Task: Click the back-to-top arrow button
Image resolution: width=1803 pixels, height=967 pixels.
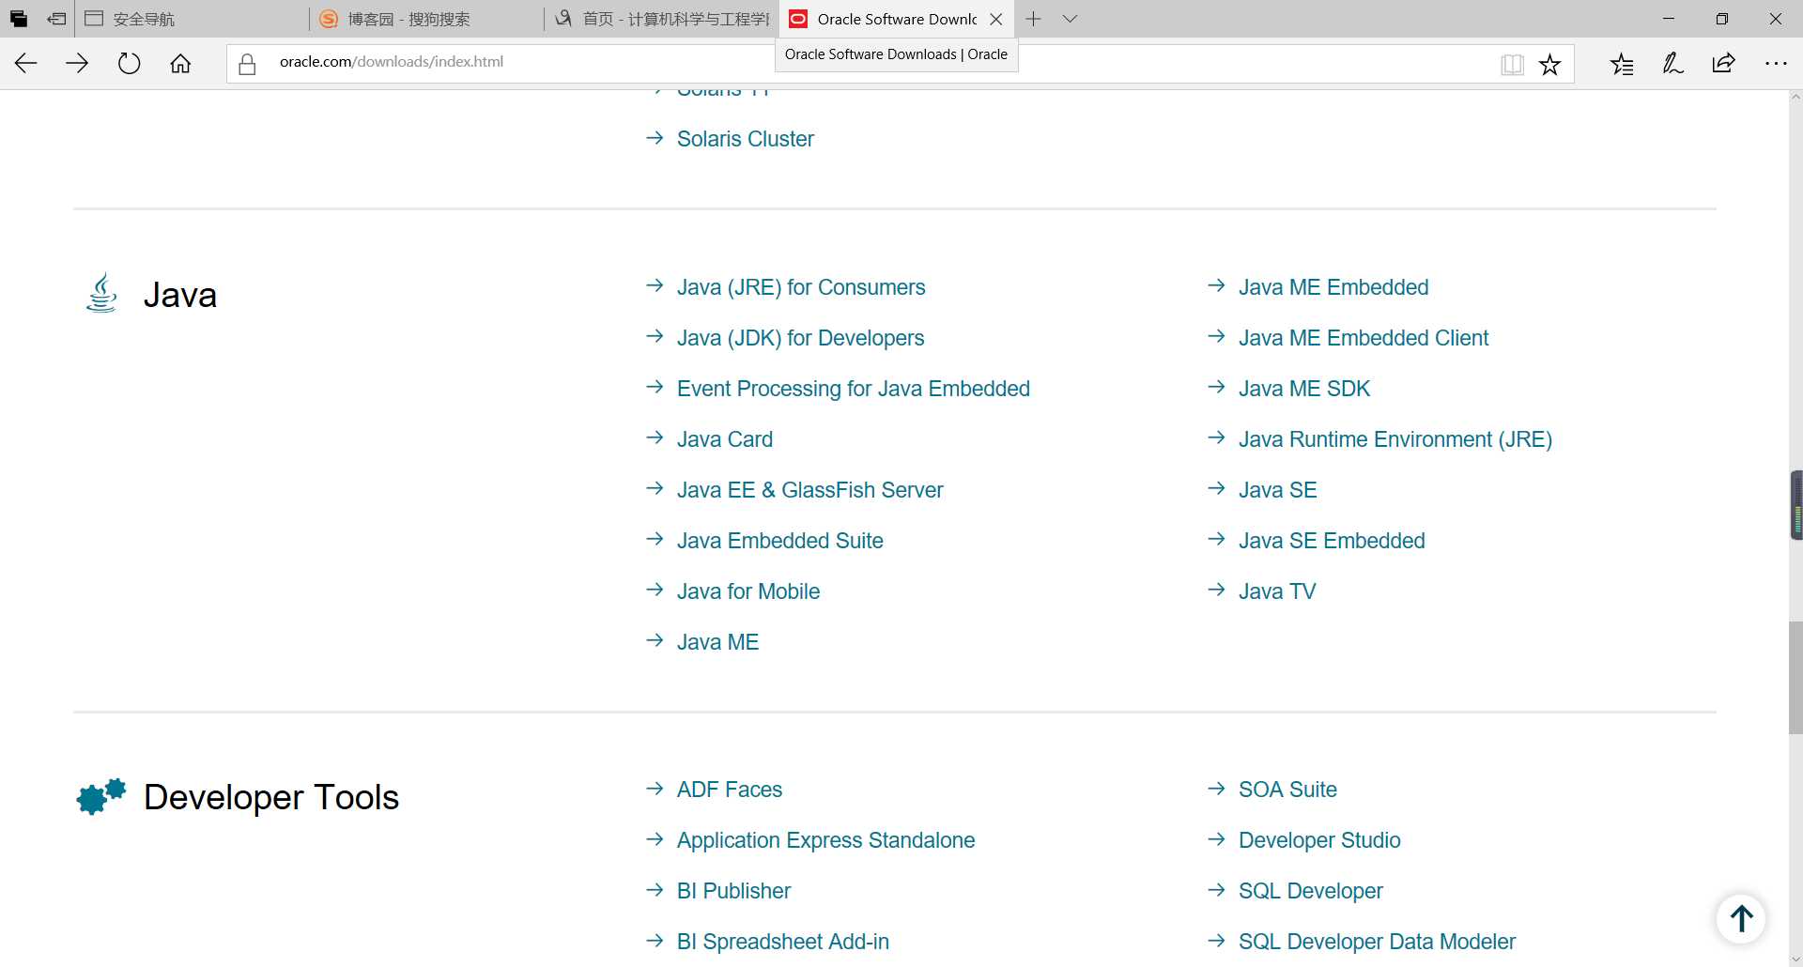Action: (1741, 918)
